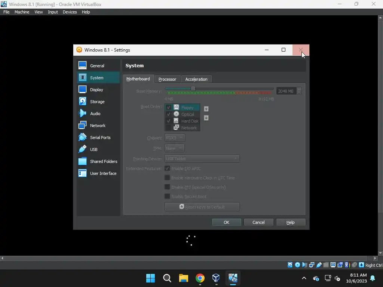Click the Cancel button

coord(258,222)
